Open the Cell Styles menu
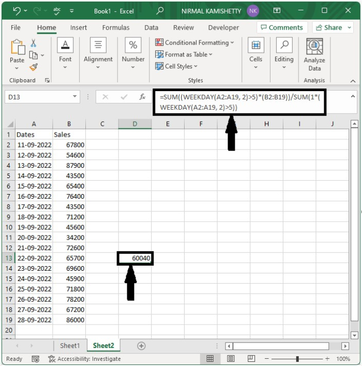This screenshot has width=362, height=366. [x=176, y=66]
